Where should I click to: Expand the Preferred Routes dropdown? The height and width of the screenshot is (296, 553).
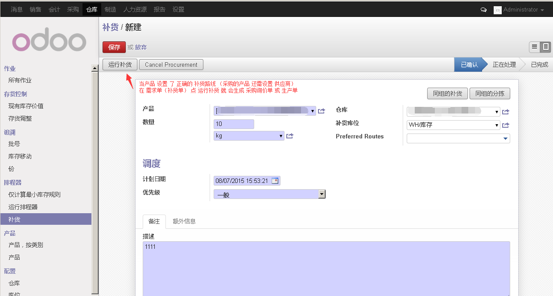point(505,139)
